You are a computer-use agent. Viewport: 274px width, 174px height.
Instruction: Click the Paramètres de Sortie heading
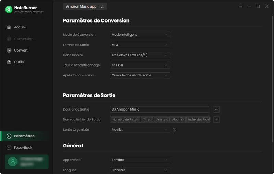pyautogui.click(x=89, y=95)
